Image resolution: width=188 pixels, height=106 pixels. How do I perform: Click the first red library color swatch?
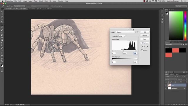pyautogui.click(x=176, y=50)
